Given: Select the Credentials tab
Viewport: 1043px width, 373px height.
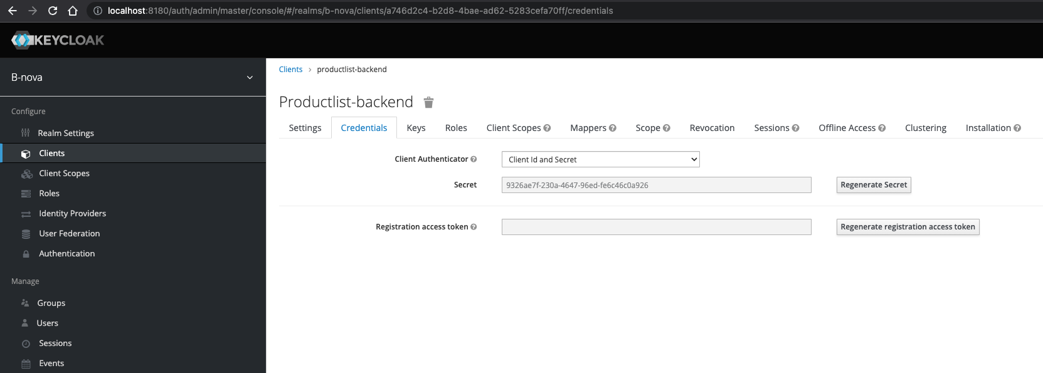Looking at the screenshot, I should pyautogui.click(x=364, y=128).
